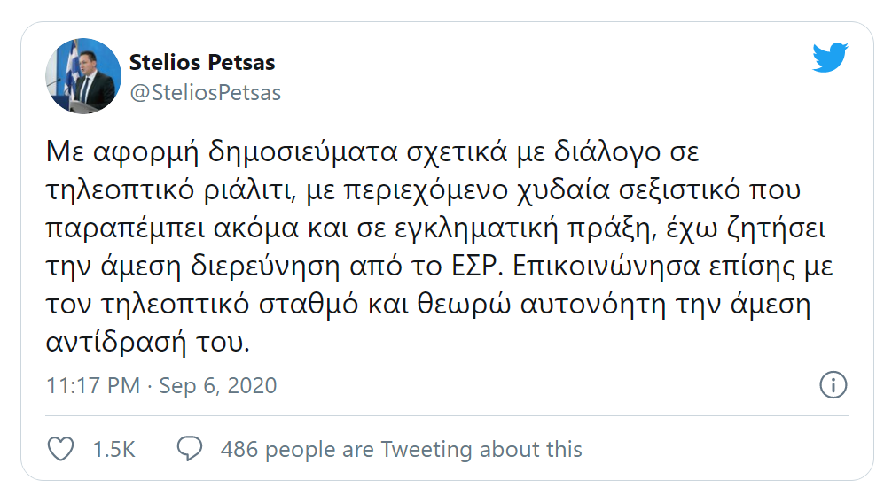Screen dimensions: 884x495
Task: Open "486 people are Tweeting about this"
Action: pyautogui.click(x=402, y=449)
